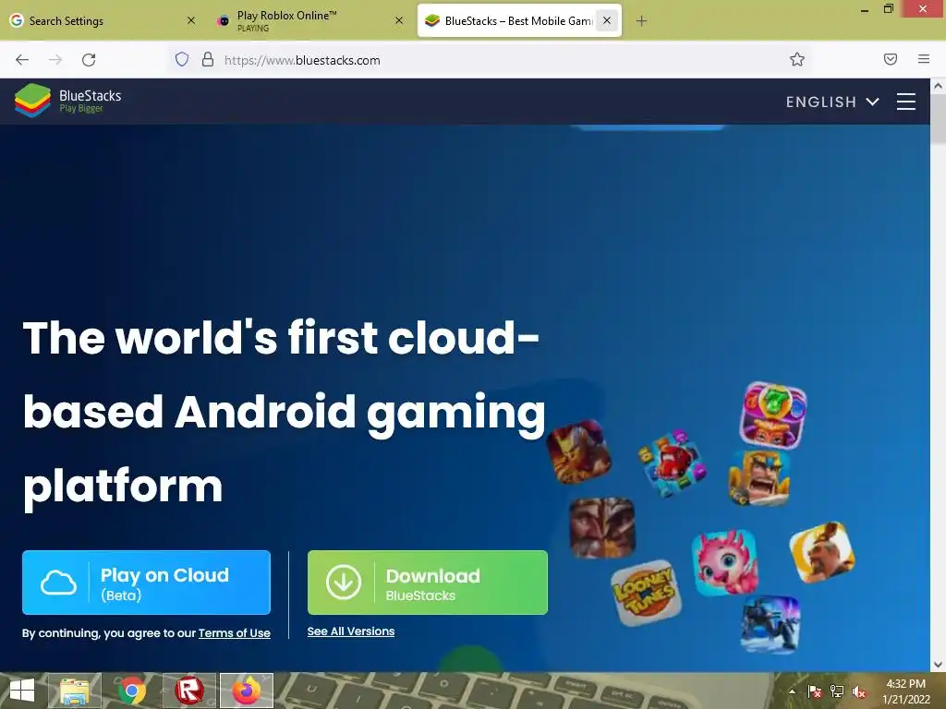Bookmark this page with the star icon

[x=797, y=59]
